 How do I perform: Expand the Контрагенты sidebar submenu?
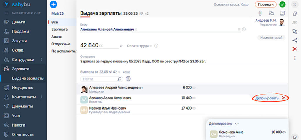click(x=41, y=97)
